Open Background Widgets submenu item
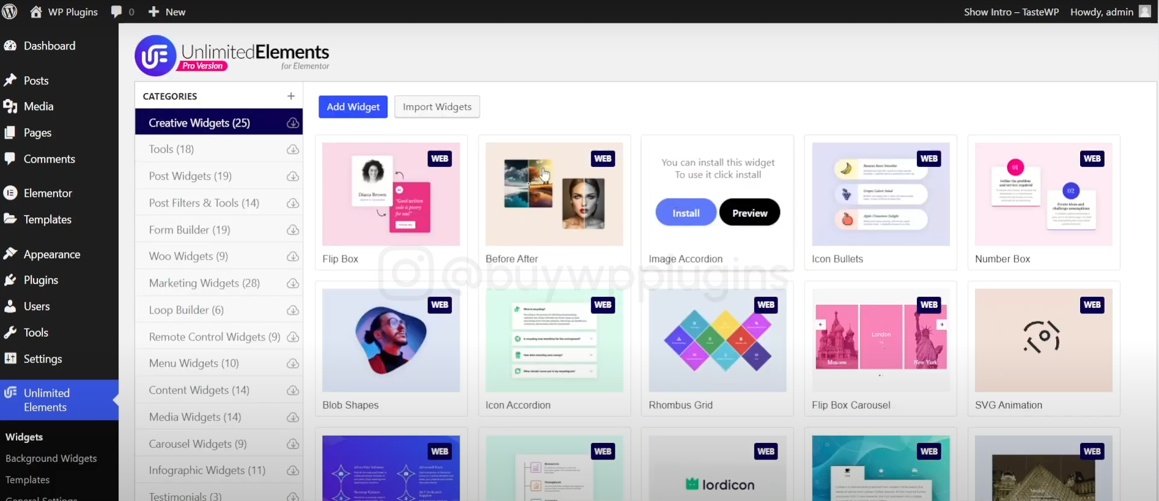 (51, 458)
